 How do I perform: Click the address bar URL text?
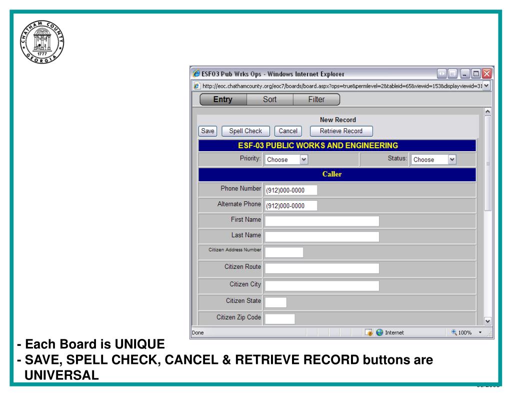pyautogui.click(x=342, y=86)
